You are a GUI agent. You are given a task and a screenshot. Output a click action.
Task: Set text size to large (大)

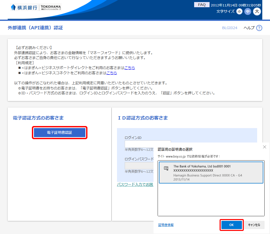coord(257,11)
